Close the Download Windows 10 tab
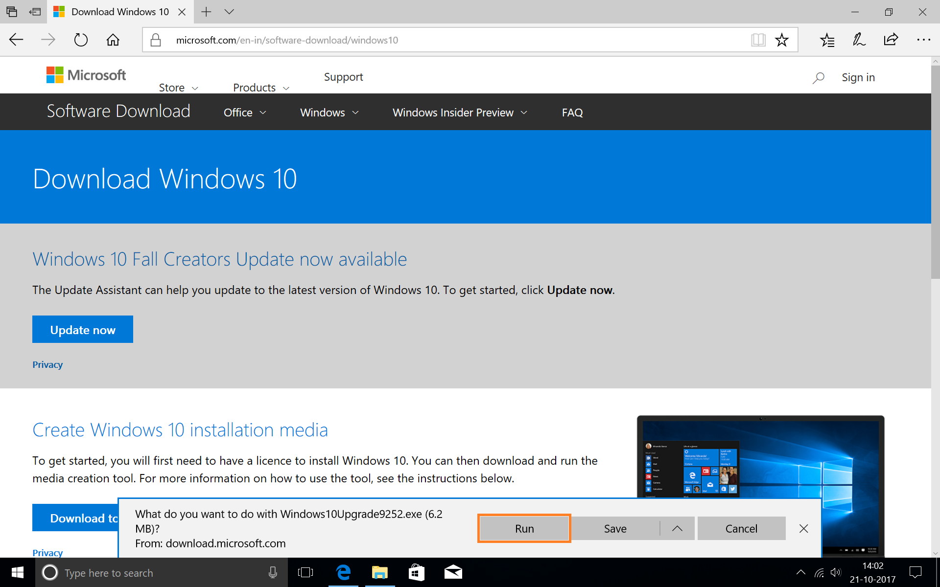 coord(182,12)
